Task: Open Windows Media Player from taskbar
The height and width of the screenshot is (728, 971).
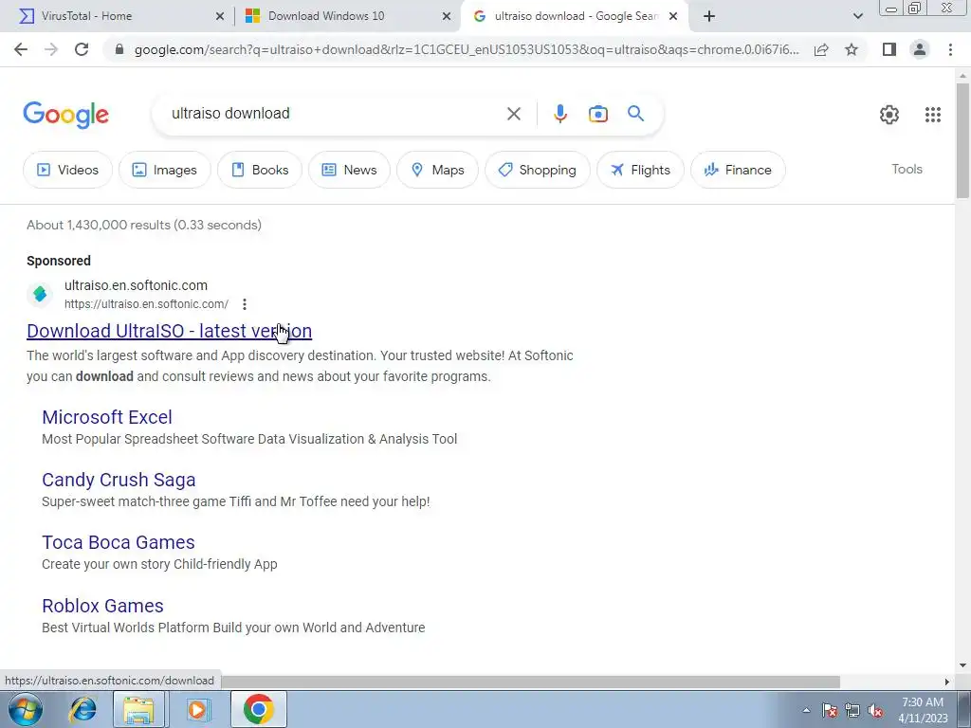Action: [199, 709]
